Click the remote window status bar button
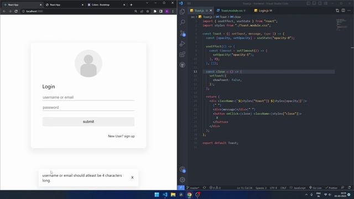 click(181, 188)
